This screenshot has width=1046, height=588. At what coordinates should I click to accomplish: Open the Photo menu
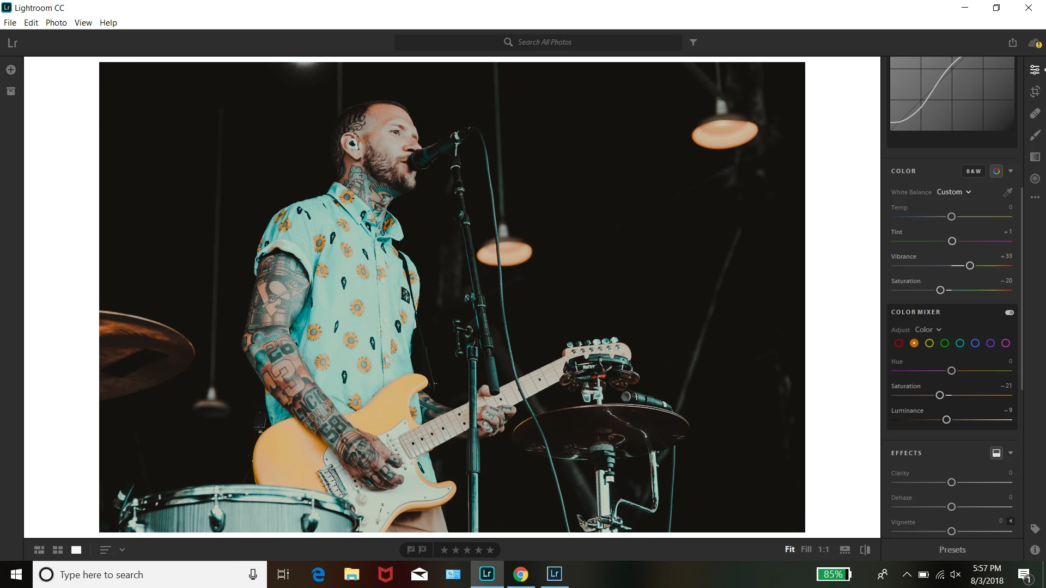[x=56, y=23]
